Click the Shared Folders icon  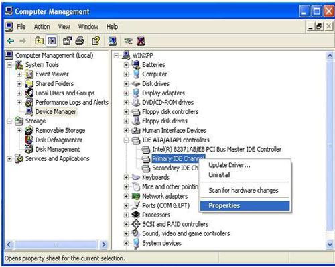(x=29, y=84)
